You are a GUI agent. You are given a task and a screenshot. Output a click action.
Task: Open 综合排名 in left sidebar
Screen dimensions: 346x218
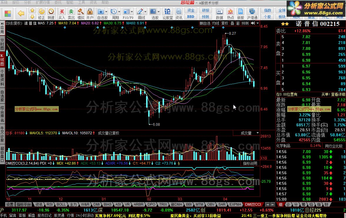pyautogui.click(x=2, y=114)
